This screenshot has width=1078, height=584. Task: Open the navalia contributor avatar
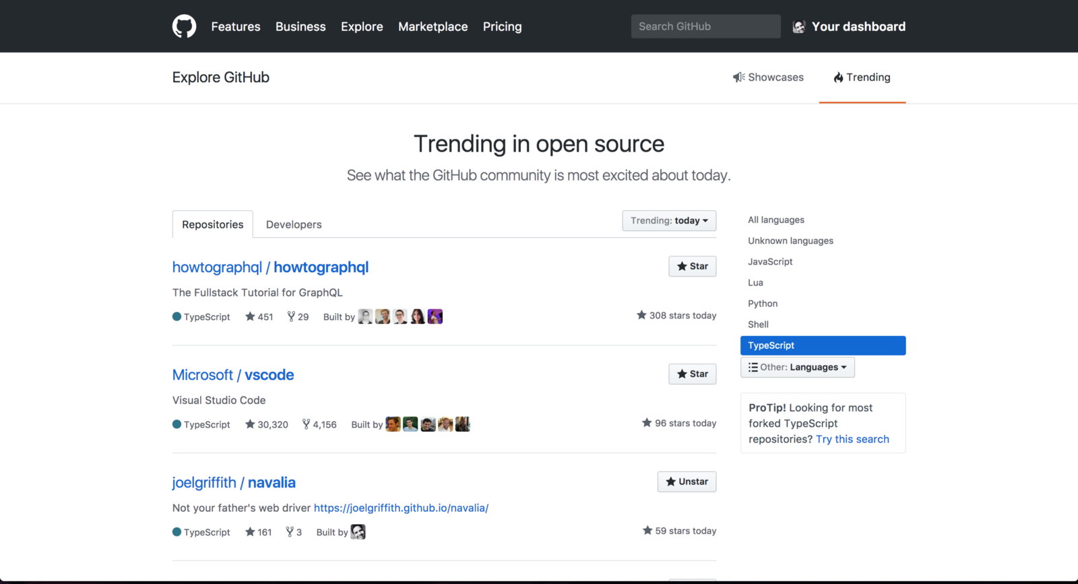[358, 532]
